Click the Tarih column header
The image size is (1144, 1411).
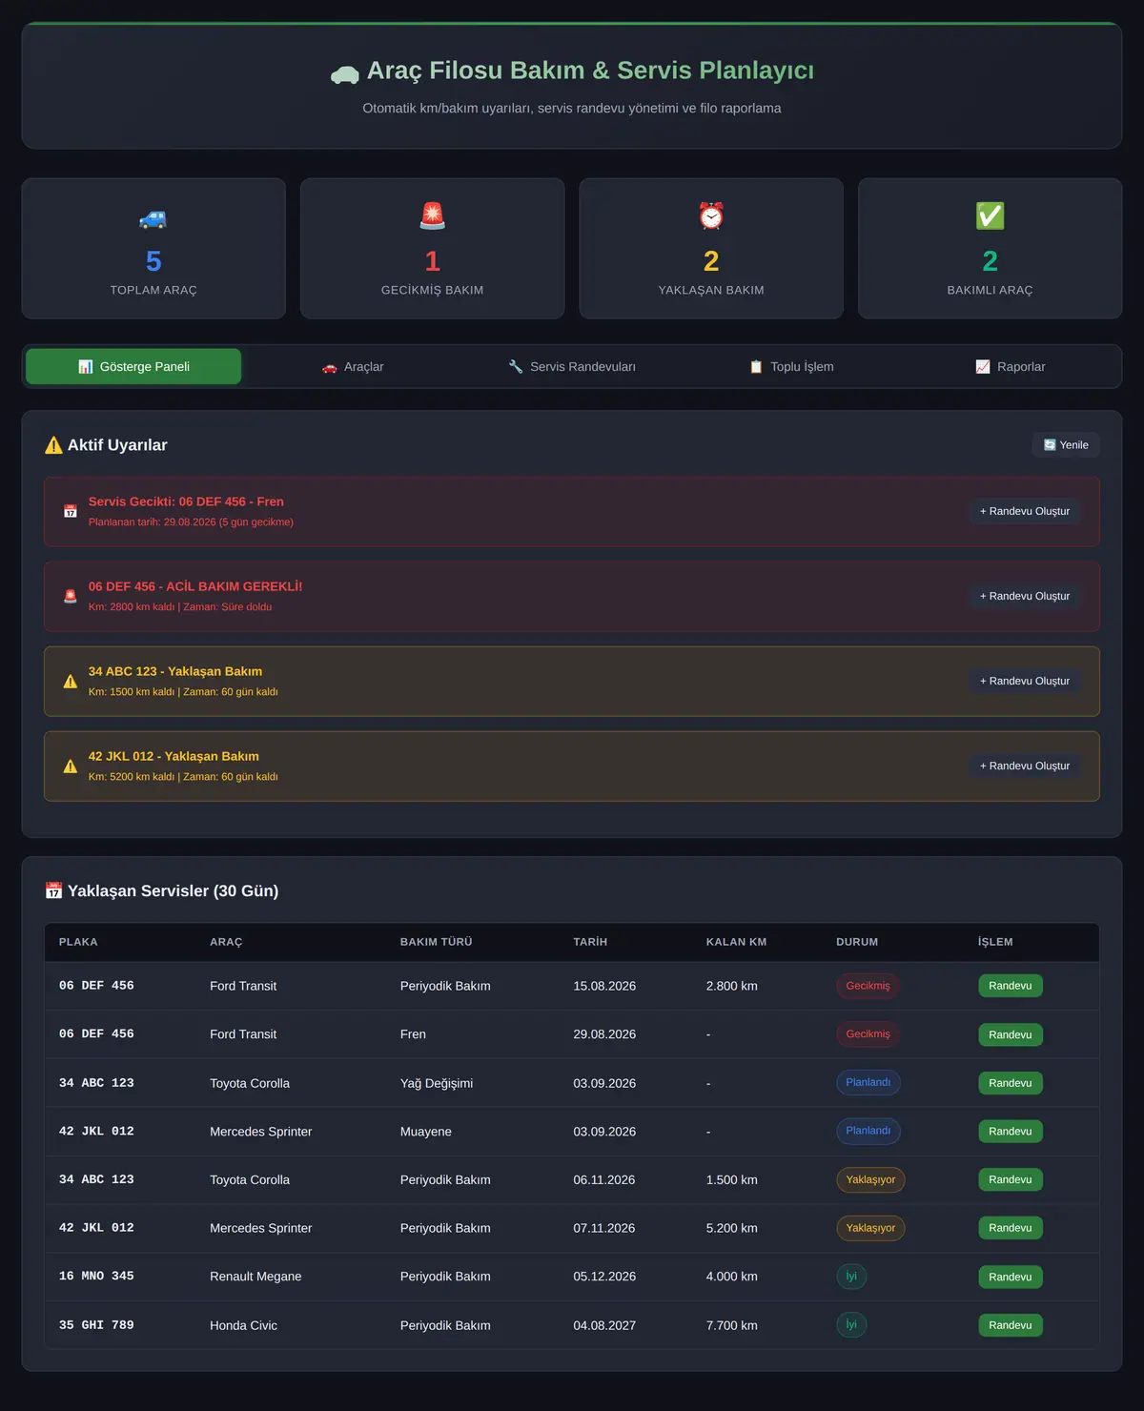point(590,942)
